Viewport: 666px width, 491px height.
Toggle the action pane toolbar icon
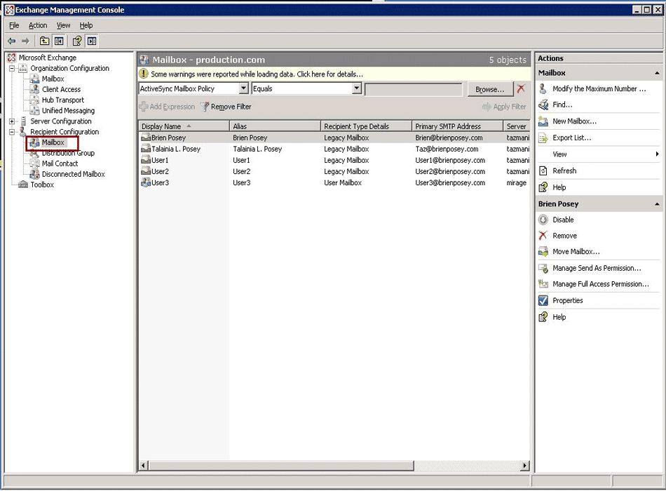[x=92, y=41]
